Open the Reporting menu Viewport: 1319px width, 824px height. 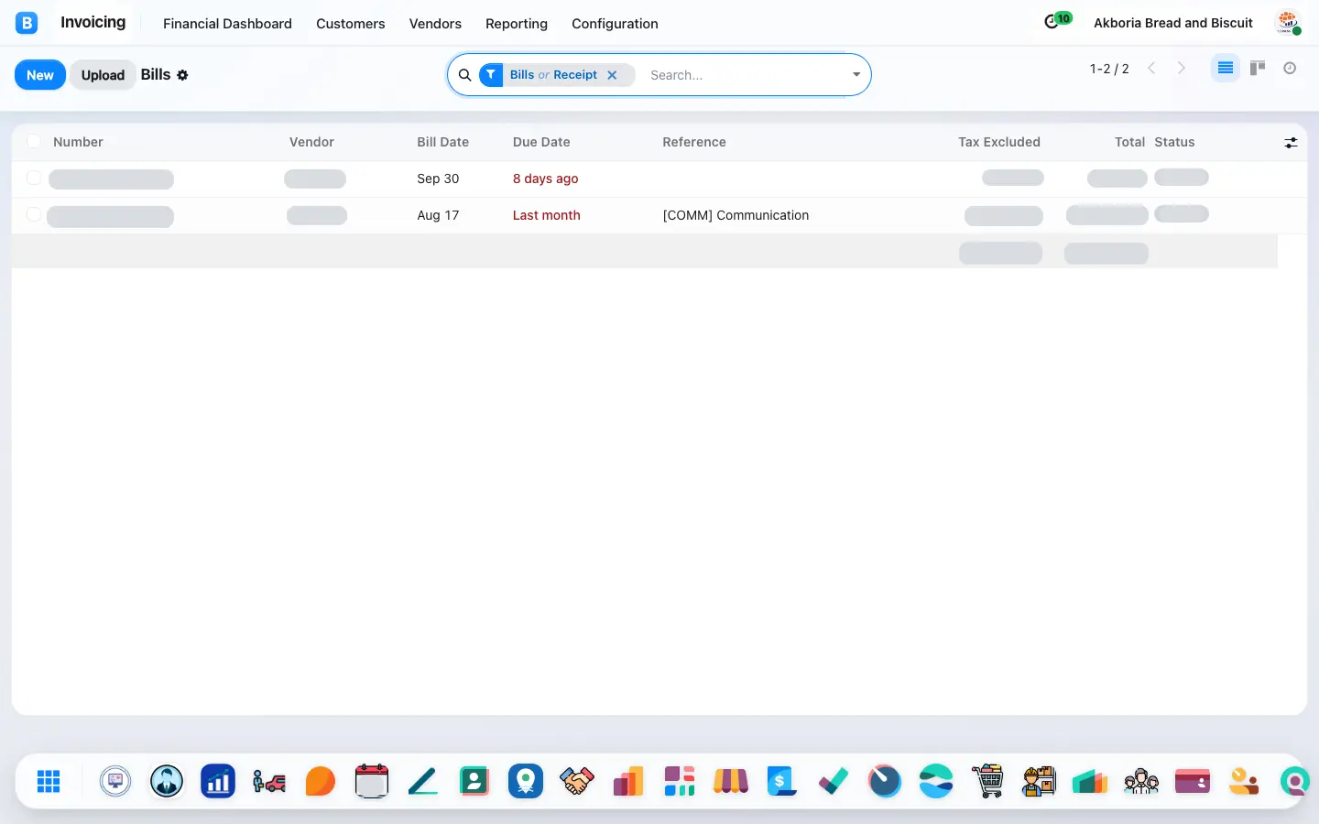tap(517, 24)
